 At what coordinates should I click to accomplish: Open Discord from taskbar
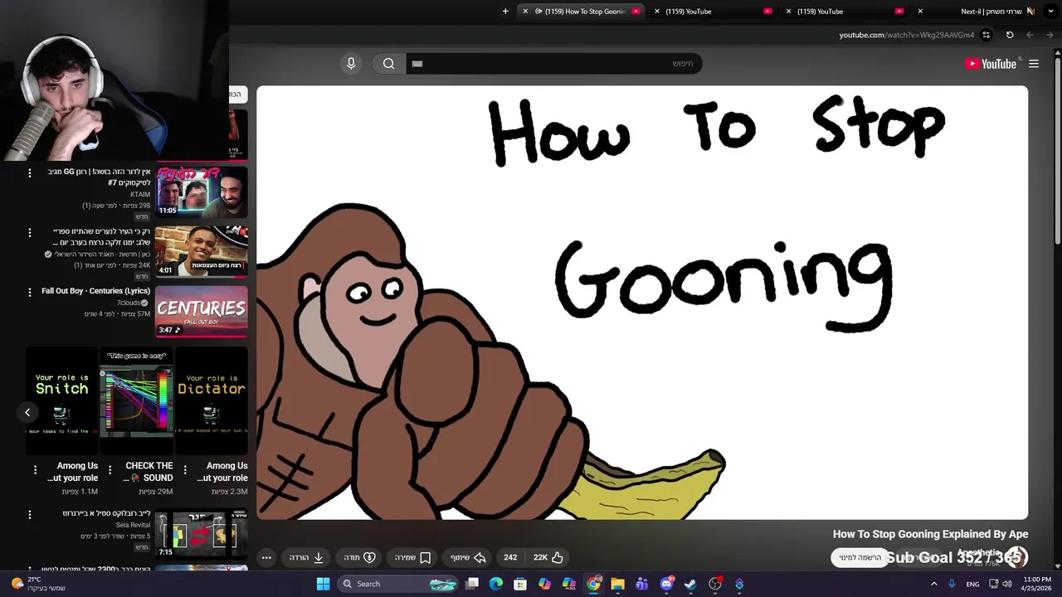[666, 584]
